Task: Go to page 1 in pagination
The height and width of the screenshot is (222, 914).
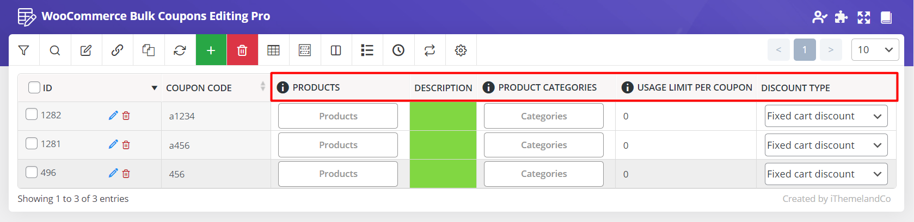Action: pyautogui.click(x=804, y=50)
